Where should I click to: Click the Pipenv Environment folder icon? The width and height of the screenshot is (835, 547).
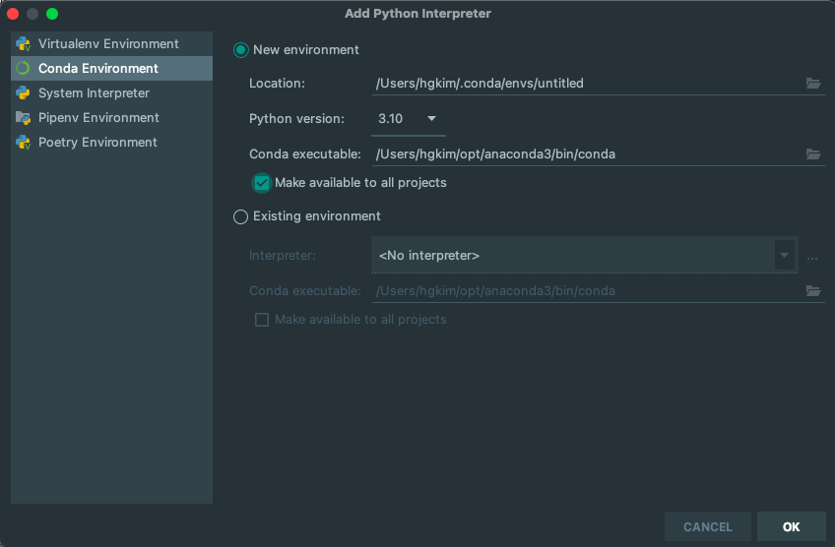pos(23,118)
